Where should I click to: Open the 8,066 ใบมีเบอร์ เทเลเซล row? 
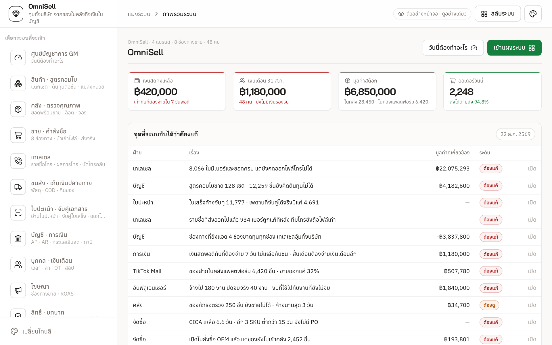click(335, 168)
